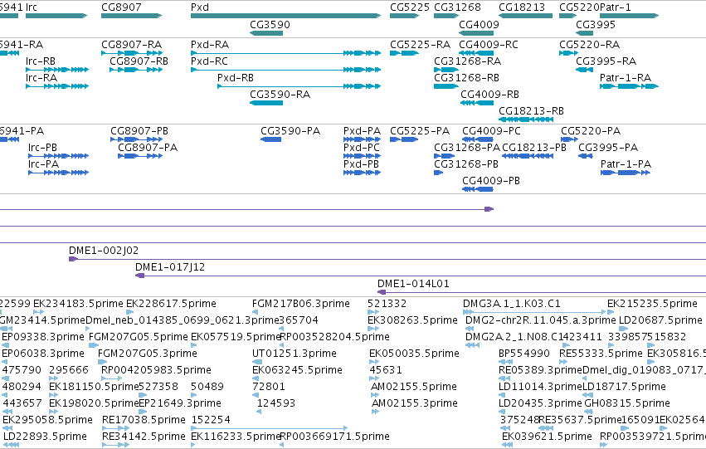706x449 pixels.
Task: Select the Patr-1-PA protein feature
Action: [x=626, y=173]
